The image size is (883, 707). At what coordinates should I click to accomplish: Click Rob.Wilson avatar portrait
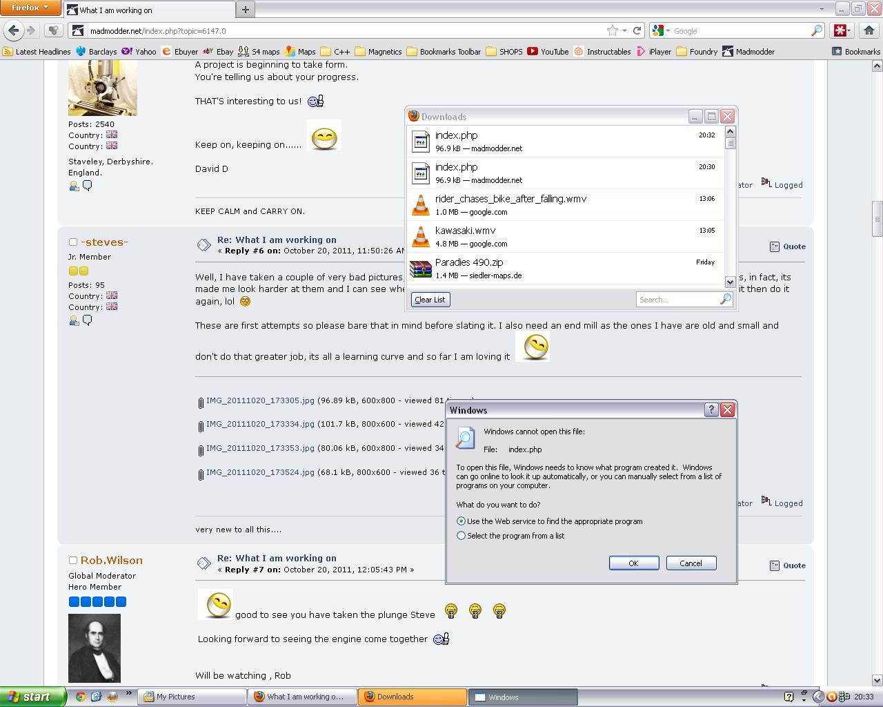(95, 648)
